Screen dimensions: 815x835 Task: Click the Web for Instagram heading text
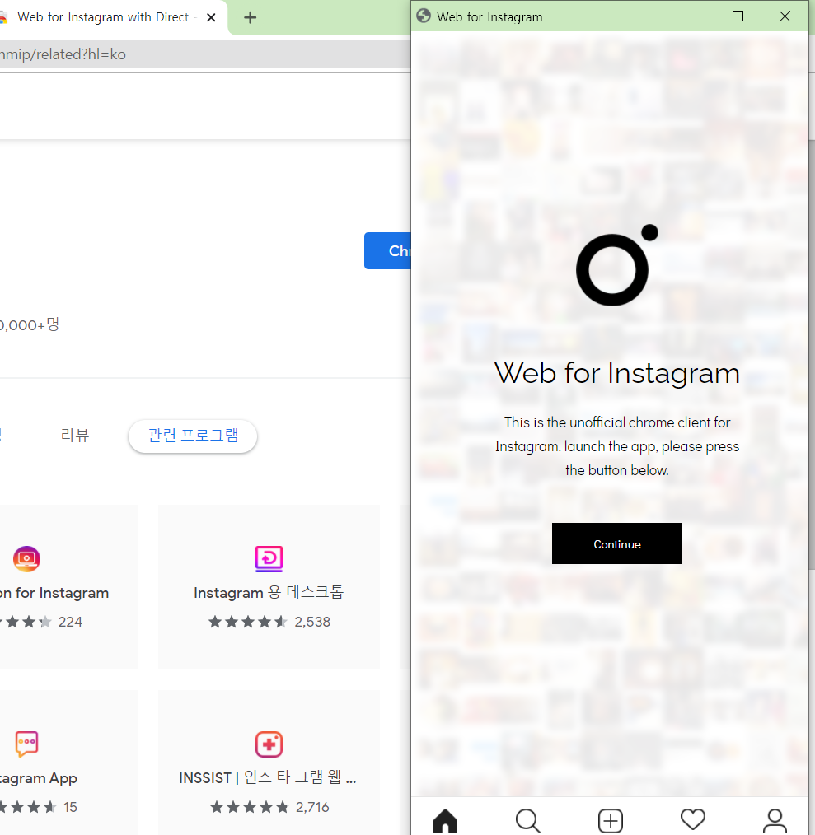tap(616, 373)
